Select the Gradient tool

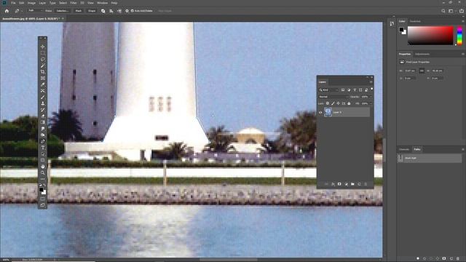point(43,122)
